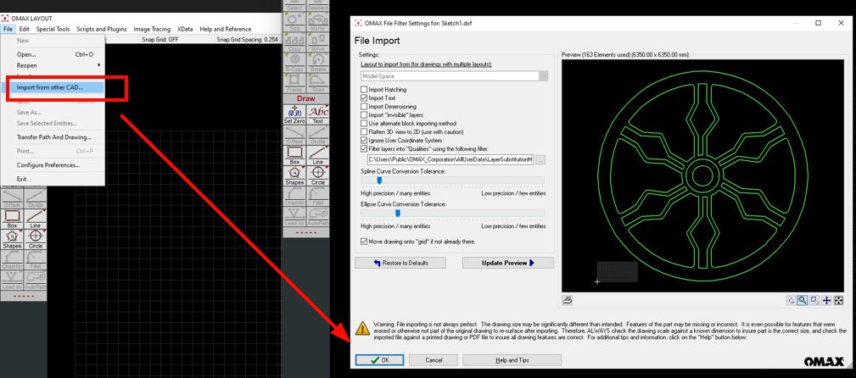856x378 pixels.
Task: Uncheck Ignore User Coordinate System
Action: [x=364, y=140]
